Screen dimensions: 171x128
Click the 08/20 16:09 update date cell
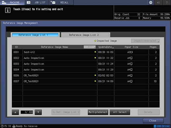click(x=106, y=52)
